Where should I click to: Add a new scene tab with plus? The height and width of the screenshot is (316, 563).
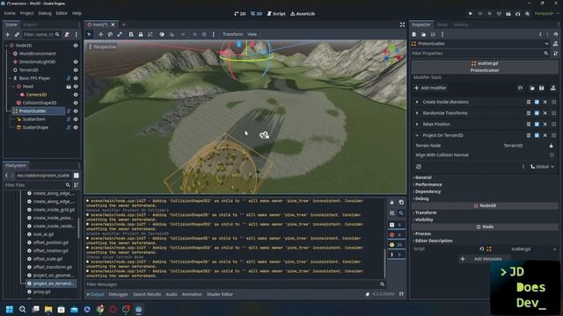pos(124,25)
